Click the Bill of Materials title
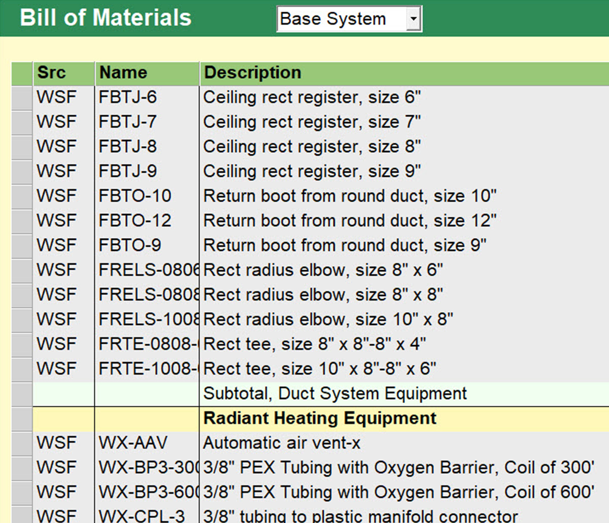 coord(105,17)
